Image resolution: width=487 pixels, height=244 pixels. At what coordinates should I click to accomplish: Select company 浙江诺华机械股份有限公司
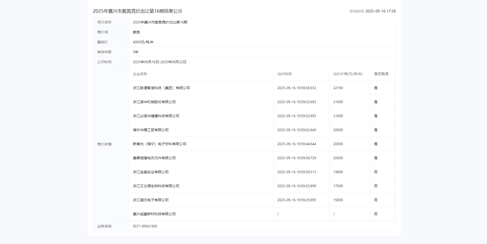point(154,102)
